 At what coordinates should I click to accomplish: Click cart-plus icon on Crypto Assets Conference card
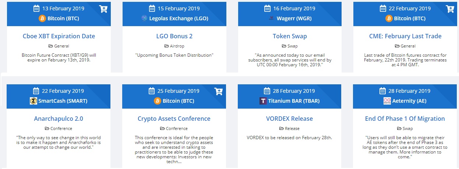pos(218,91)
